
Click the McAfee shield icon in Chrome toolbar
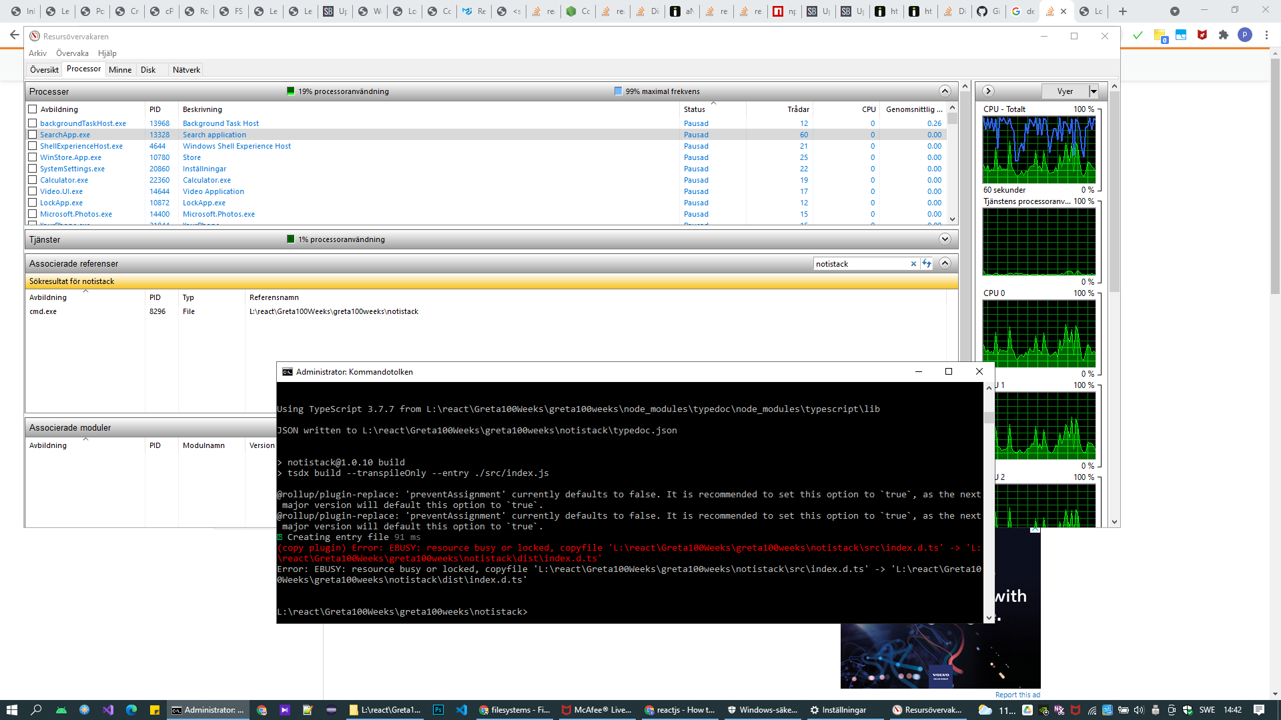click(x=1202, y=35)
